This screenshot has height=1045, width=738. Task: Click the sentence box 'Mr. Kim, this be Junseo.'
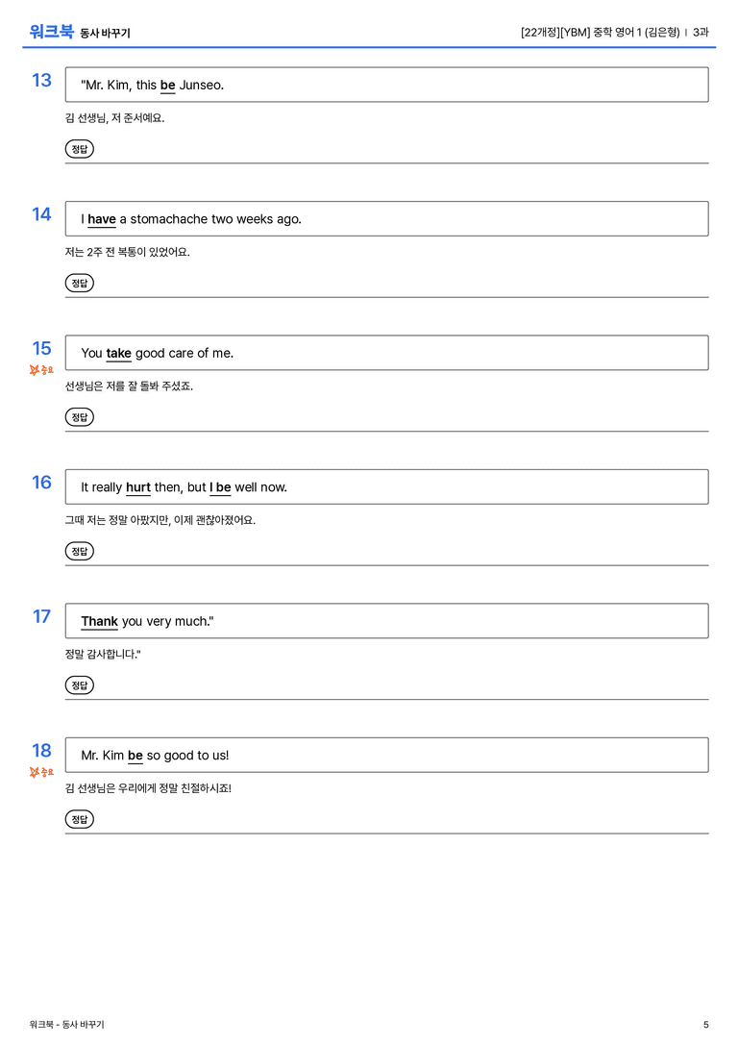pyautogui.click(x=387, y=85)
